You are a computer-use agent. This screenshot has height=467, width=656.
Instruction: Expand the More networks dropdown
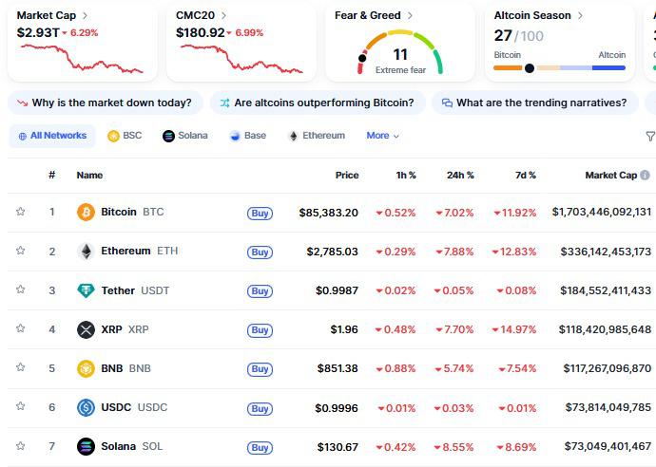382,136
